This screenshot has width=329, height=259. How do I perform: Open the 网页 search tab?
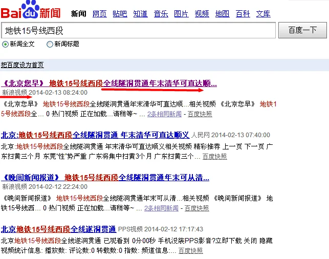pyautogui.click(x=100, y=14)
